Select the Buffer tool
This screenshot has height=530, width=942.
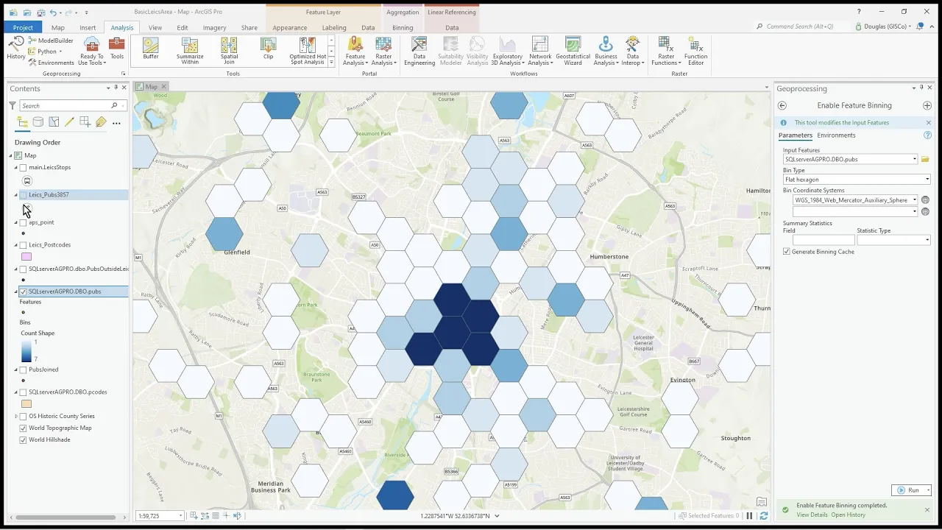pos(151,49)
